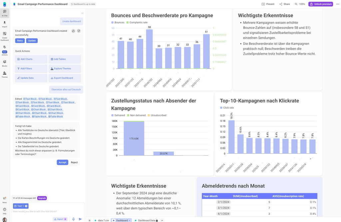The width and height of the screenshot is (341, 222).
Task: Click the Create Dashboard sidebar icon
Action: point(5,36)
